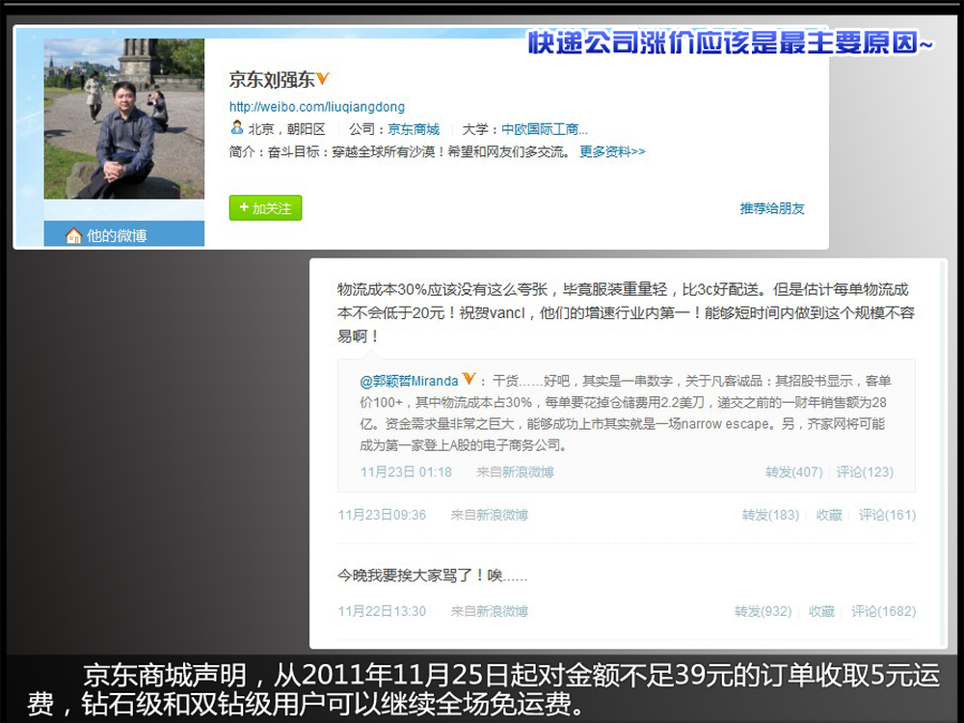Screen dimensions: 964x723
Task: Click the verified badge after @郭颖哲Miranda
Action: pyautogui.click(x=469, y=379)
